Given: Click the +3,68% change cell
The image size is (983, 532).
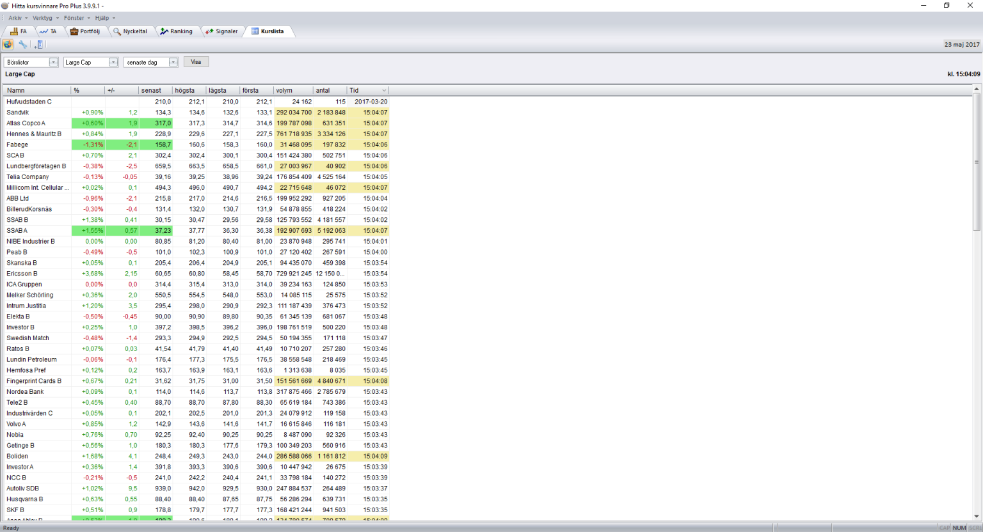Looking at the screenshot, I should coord(93,274).
